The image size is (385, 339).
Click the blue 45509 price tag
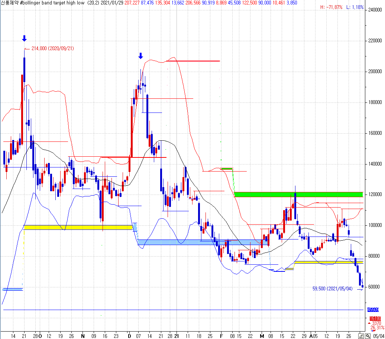pyautogui.click(x=373, y=310)
